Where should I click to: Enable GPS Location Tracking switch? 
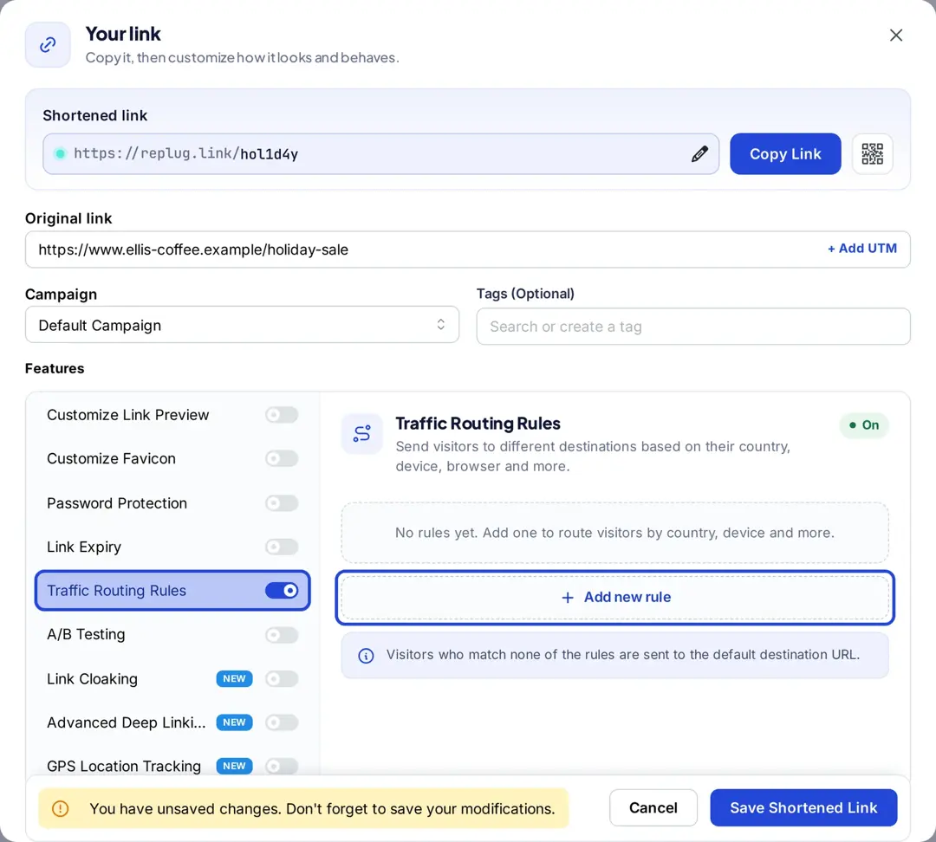(x=281, y=766)
